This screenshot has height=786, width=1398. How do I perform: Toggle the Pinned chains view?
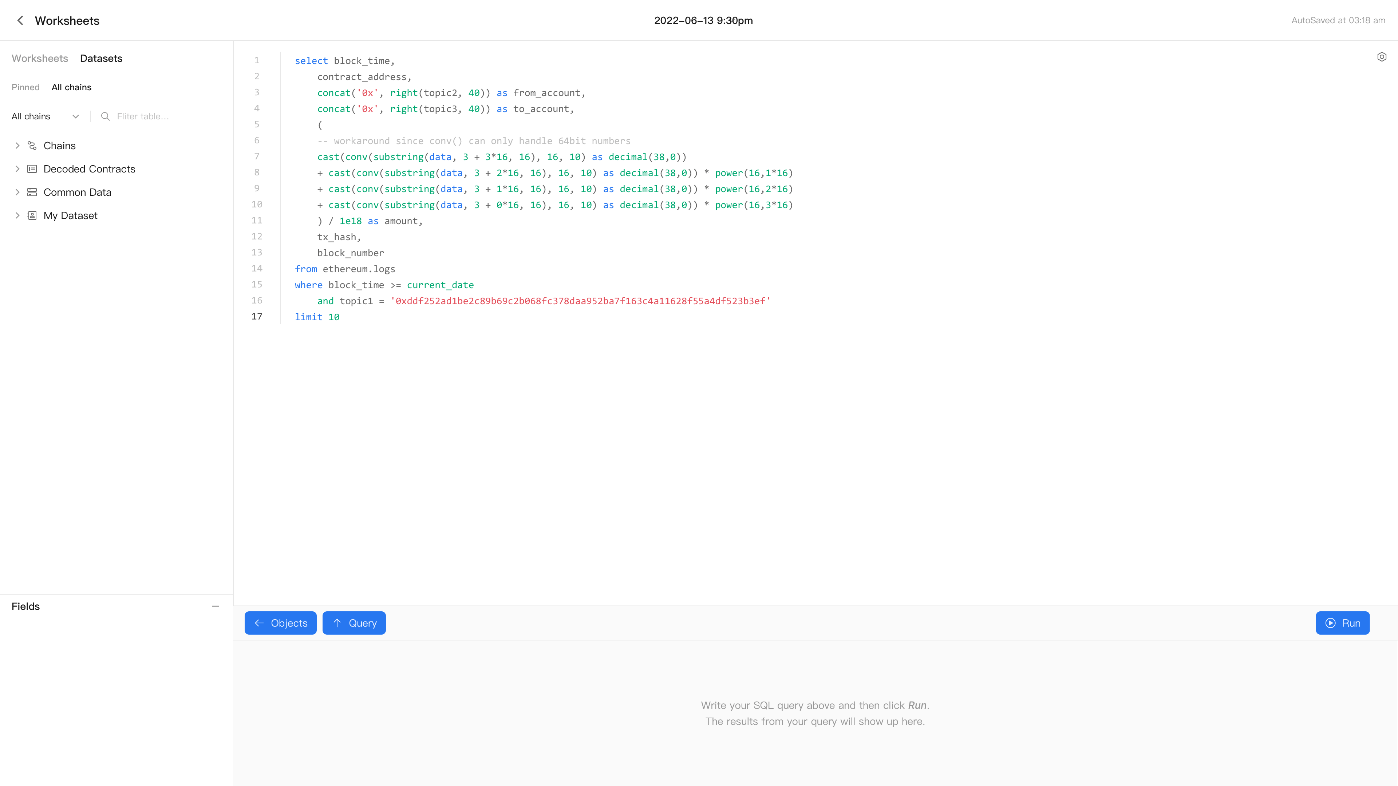[x=26, y=87]
